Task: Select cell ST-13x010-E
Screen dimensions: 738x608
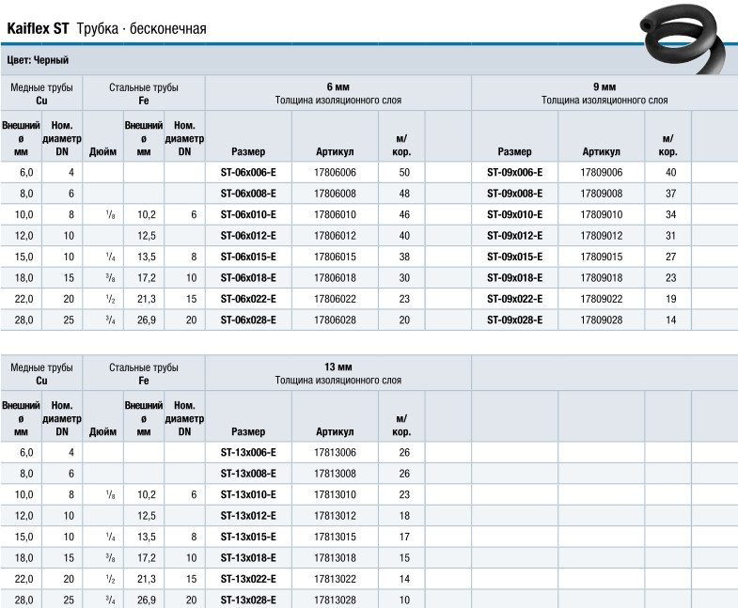Action: click(248, 495)
